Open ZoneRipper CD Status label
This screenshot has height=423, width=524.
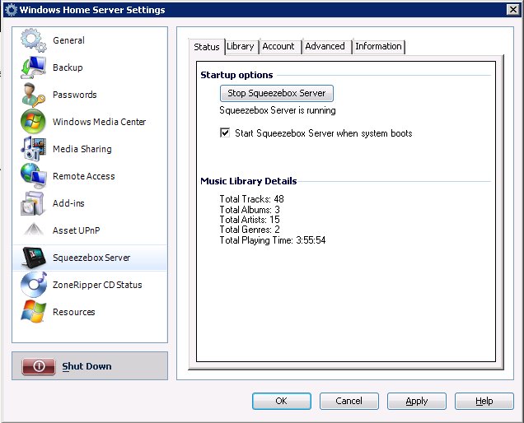click(97, 285)
